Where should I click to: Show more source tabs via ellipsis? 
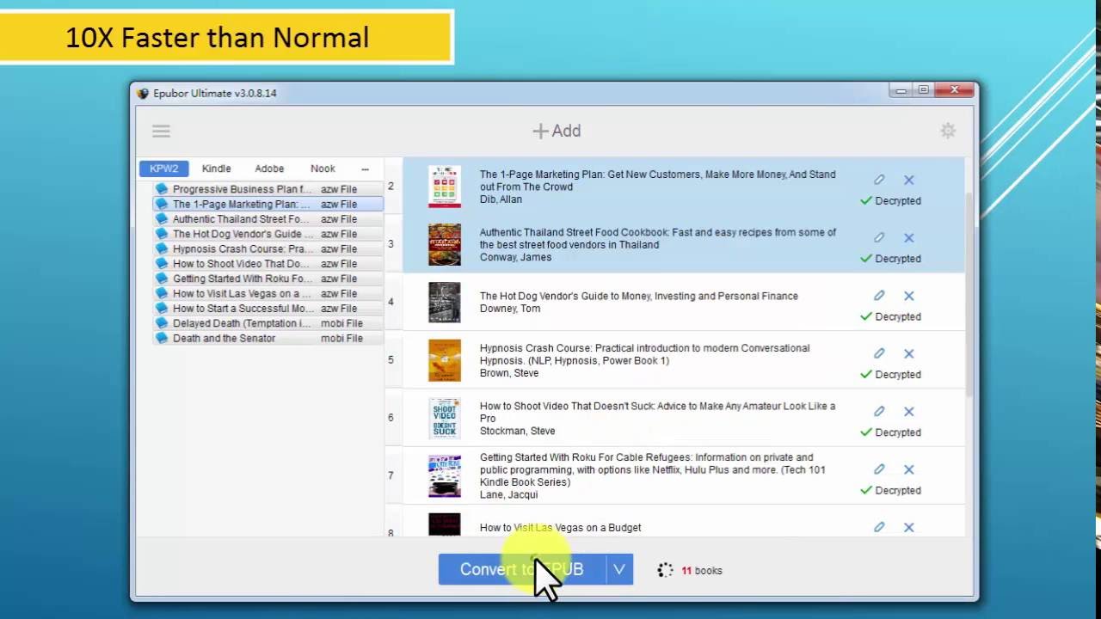point(365,169)
